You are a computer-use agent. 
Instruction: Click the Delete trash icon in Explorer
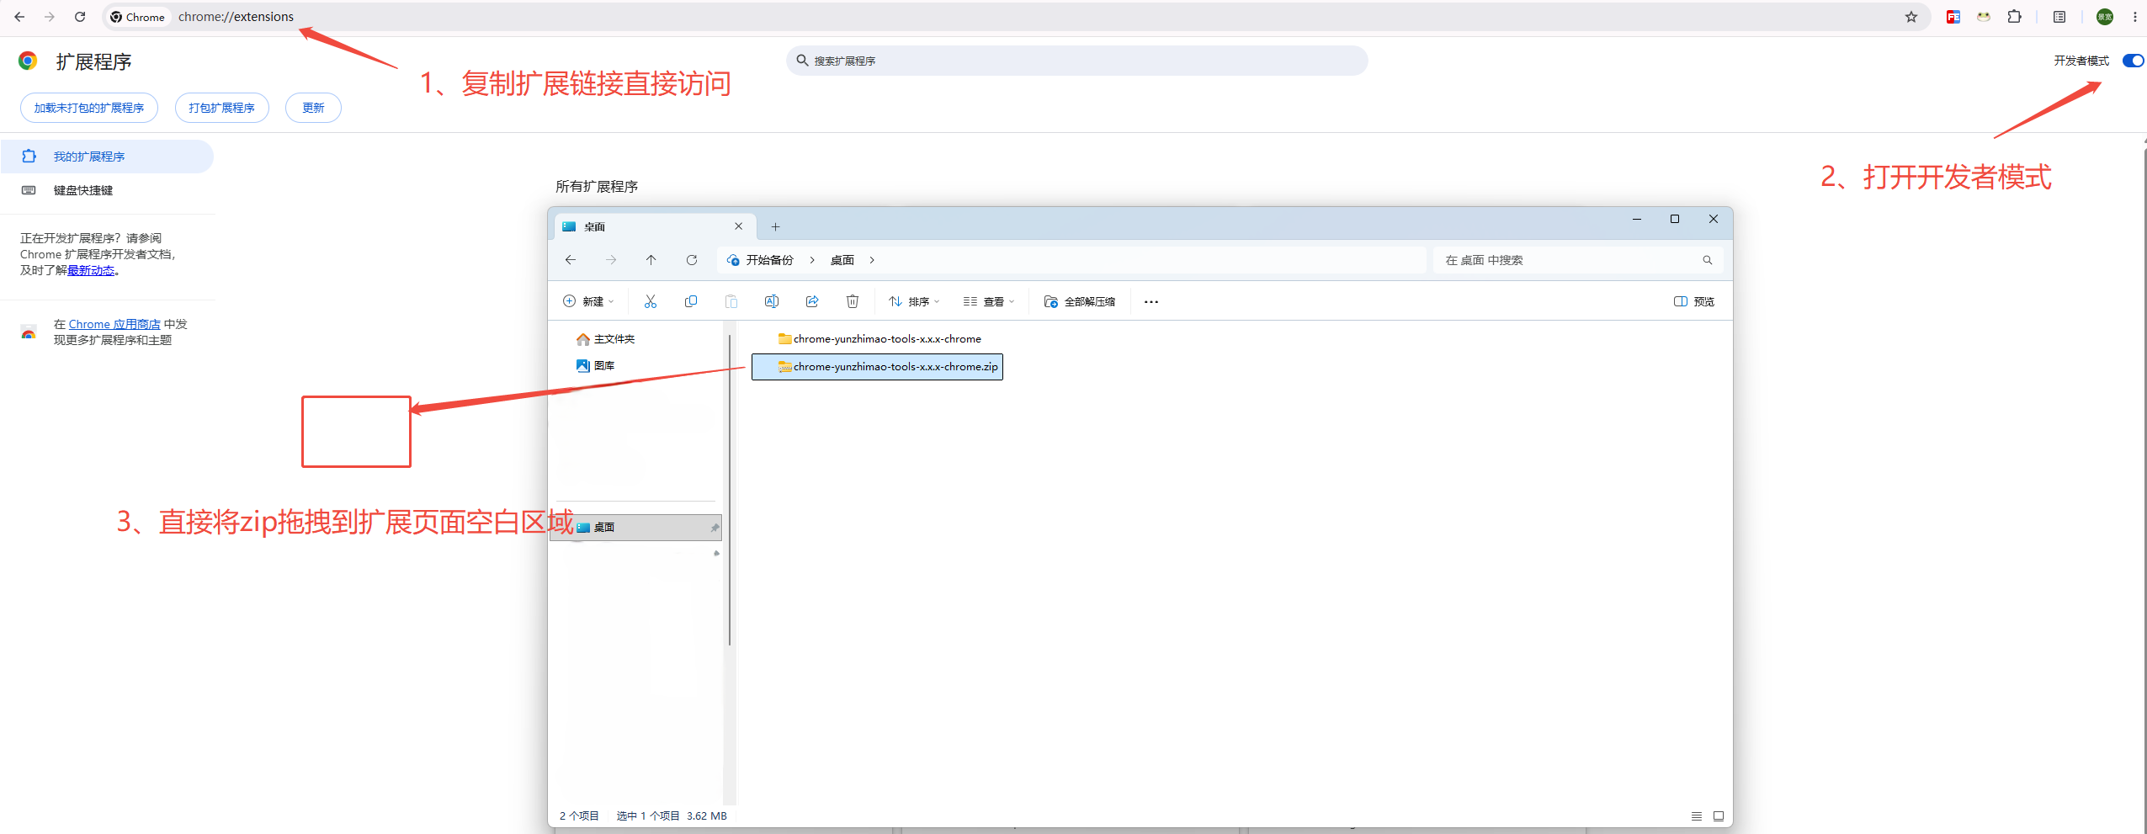(x=853, y=301)
